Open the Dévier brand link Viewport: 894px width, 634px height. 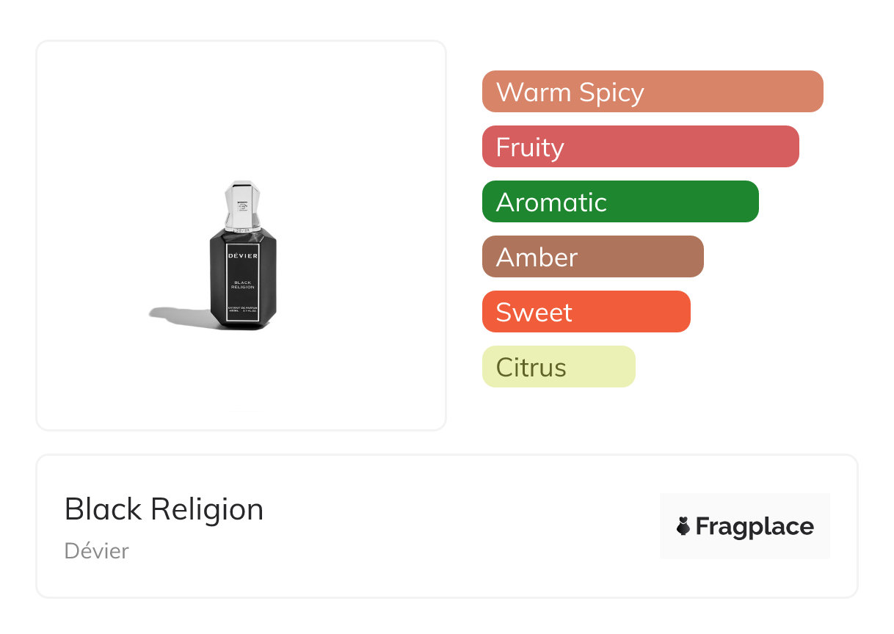96,551
